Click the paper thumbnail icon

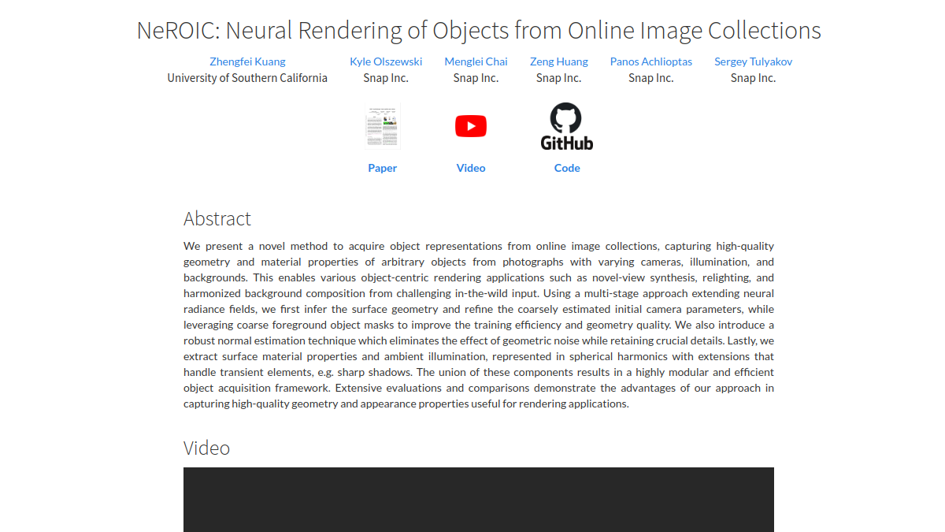tap(383, 127)
